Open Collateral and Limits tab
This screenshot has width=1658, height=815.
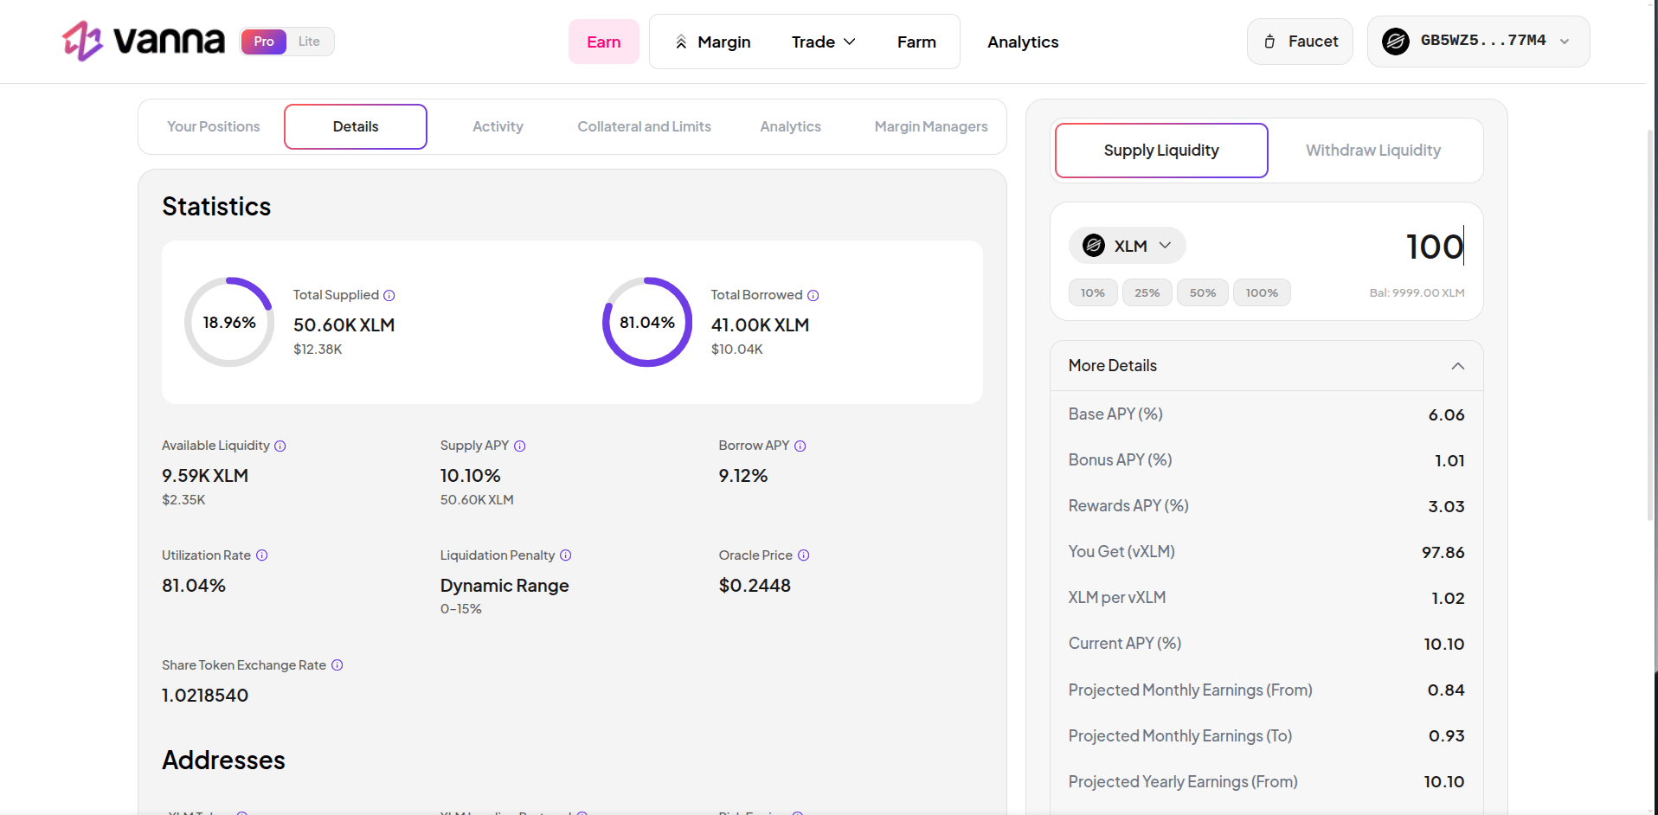coord(645,126)
